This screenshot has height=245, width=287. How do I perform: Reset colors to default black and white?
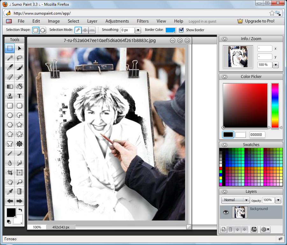[9, 221]
